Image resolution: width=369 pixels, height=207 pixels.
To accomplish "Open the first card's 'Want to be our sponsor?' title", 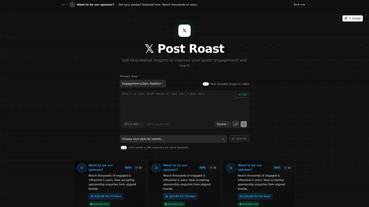I will (101, 168).
